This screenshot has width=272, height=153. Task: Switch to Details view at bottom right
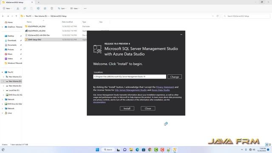[x=267, y=144]
